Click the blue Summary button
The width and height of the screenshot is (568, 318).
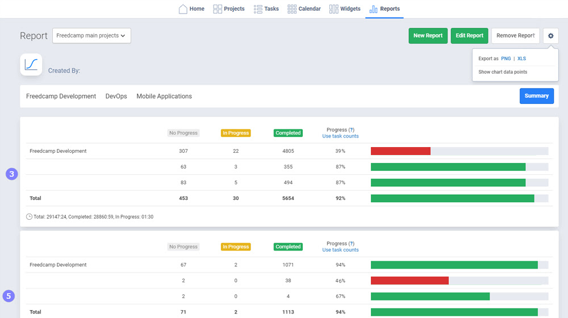[537, 96]
